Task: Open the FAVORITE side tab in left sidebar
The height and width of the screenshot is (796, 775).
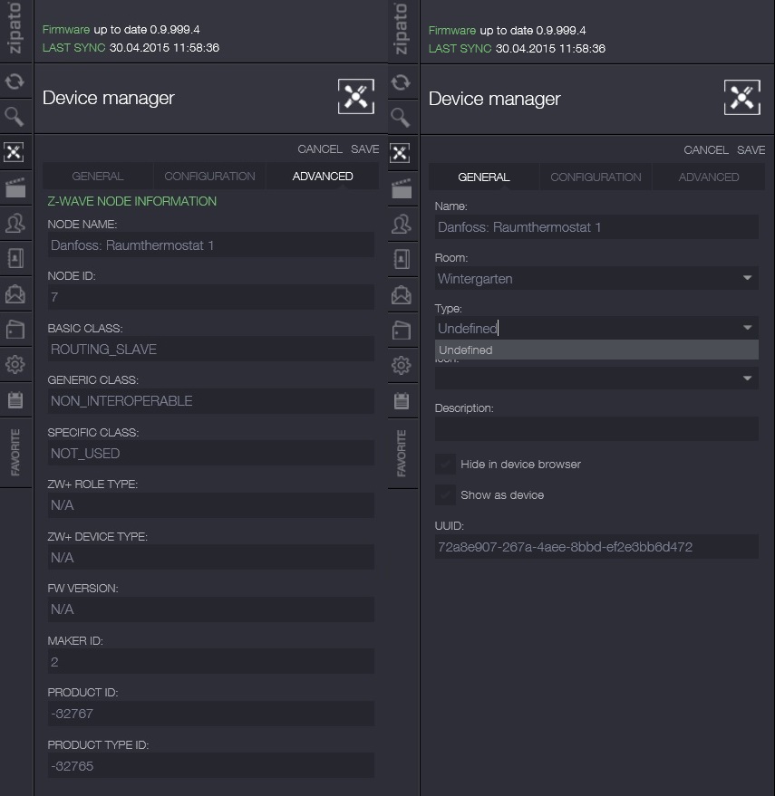Action: 15,453
